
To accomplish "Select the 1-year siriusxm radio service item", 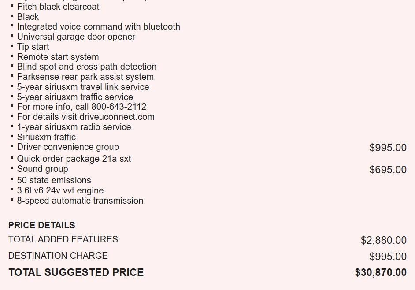I will point(74,127).
